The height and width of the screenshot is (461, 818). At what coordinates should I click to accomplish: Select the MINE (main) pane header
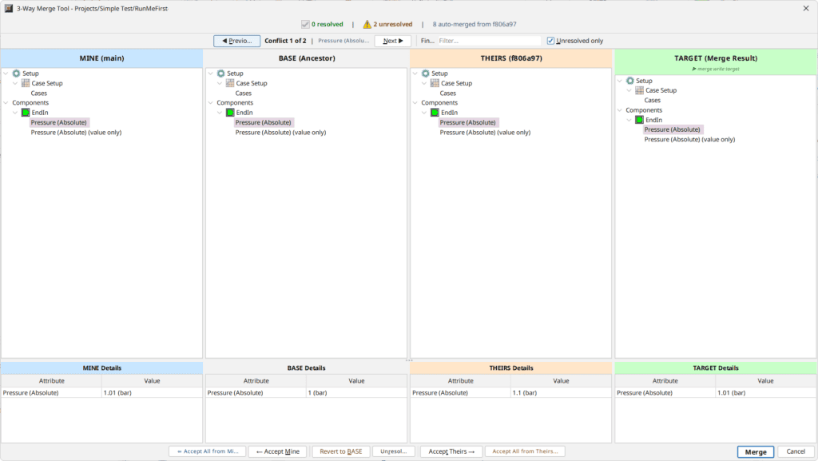point(101,58)
